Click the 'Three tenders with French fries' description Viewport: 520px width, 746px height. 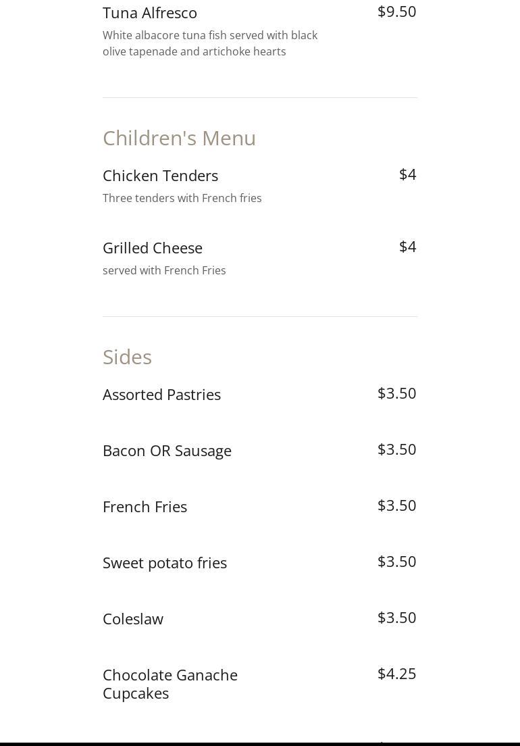point(182,198)
